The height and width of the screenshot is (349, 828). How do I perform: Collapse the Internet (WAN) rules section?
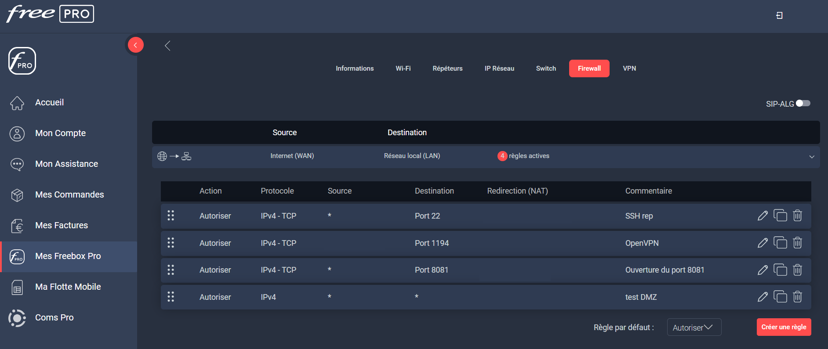pos(811,157)
